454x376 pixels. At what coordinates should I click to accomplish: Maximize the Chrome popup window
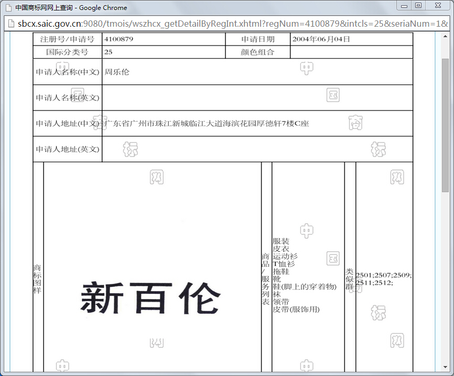point(418,6)
